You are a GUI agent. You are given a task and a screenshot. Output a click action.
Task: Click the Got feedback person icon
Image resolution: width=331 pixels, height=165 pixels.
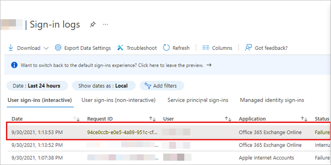tap(248, 48)
